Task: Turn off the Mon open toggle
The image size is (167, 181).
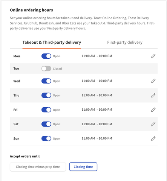Action: tap(46, 56)
